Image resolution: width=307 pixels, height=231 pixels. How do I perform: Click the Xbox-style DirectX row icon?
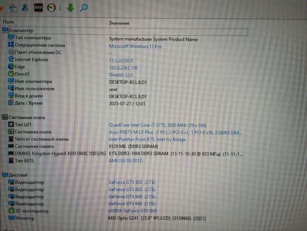tap(11, 74)
